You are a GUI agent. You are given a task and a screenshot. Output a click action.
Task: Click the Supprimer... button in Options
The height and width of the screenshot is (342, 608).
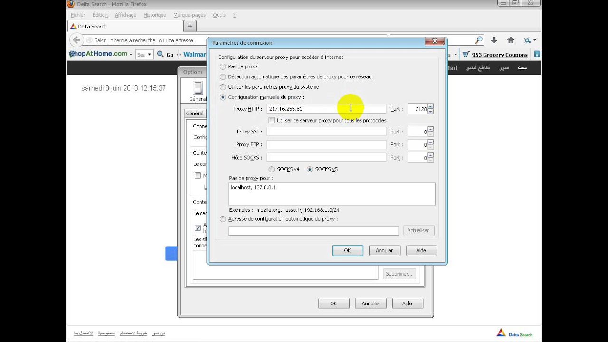(399, 274)
